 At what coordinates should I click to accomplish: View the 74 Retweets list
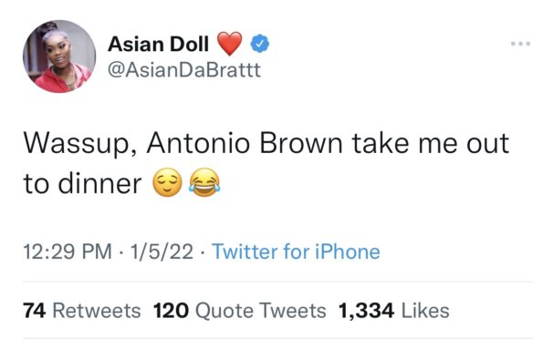pos(82,310)
